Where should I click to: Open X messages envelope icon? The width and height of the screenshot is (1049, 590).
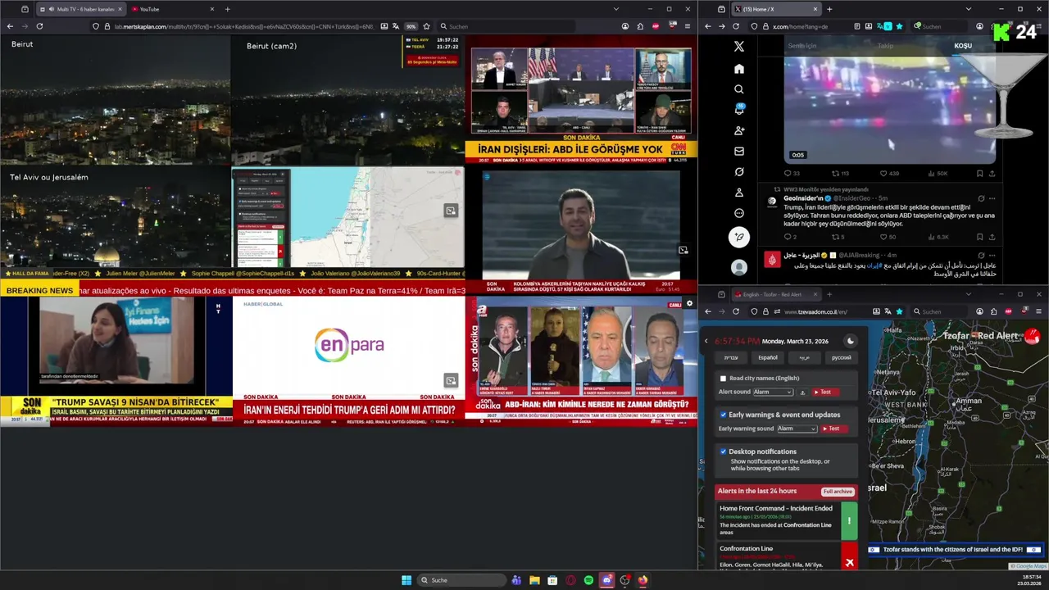738,152
